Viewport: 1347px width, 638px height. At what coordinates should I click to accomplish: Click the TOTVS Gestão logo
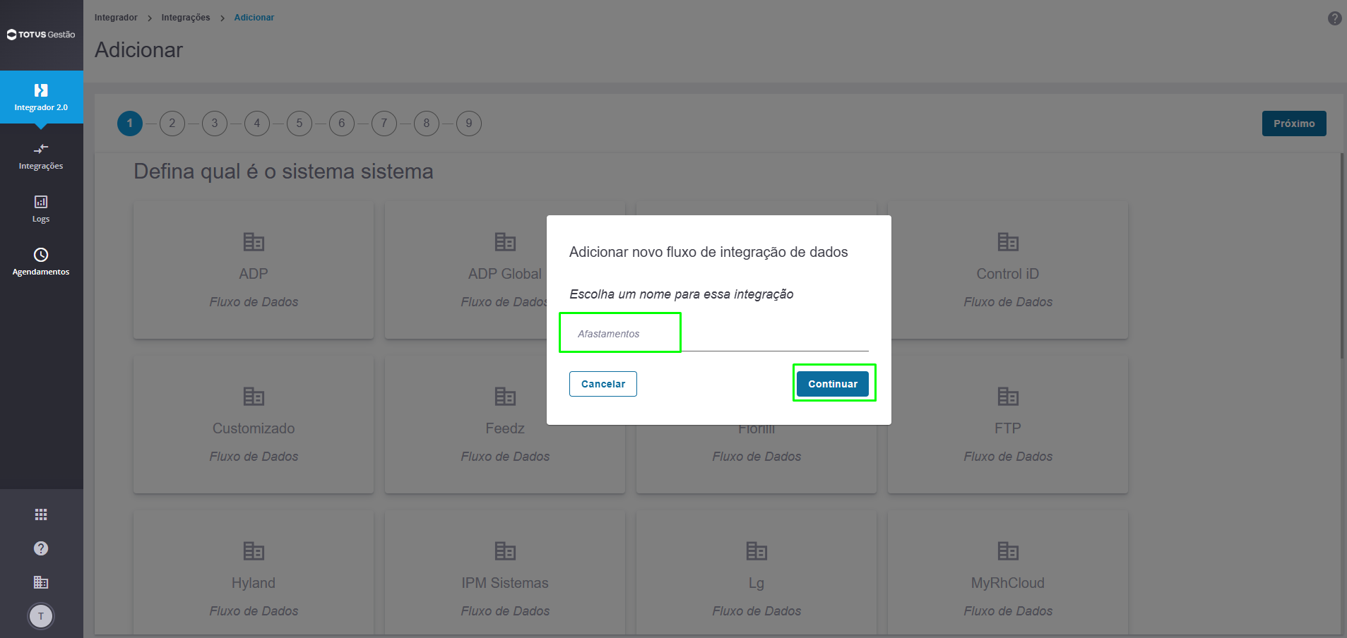click(41, 35)
